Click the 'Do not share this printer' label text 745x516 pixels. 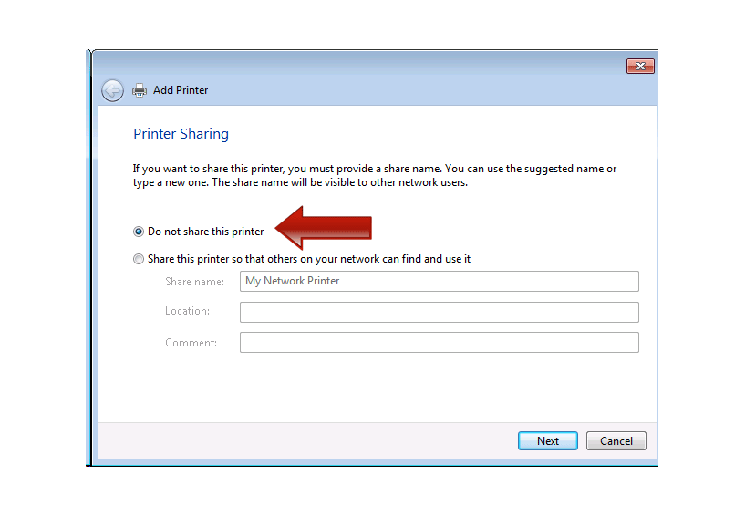(x=205, y=232)
